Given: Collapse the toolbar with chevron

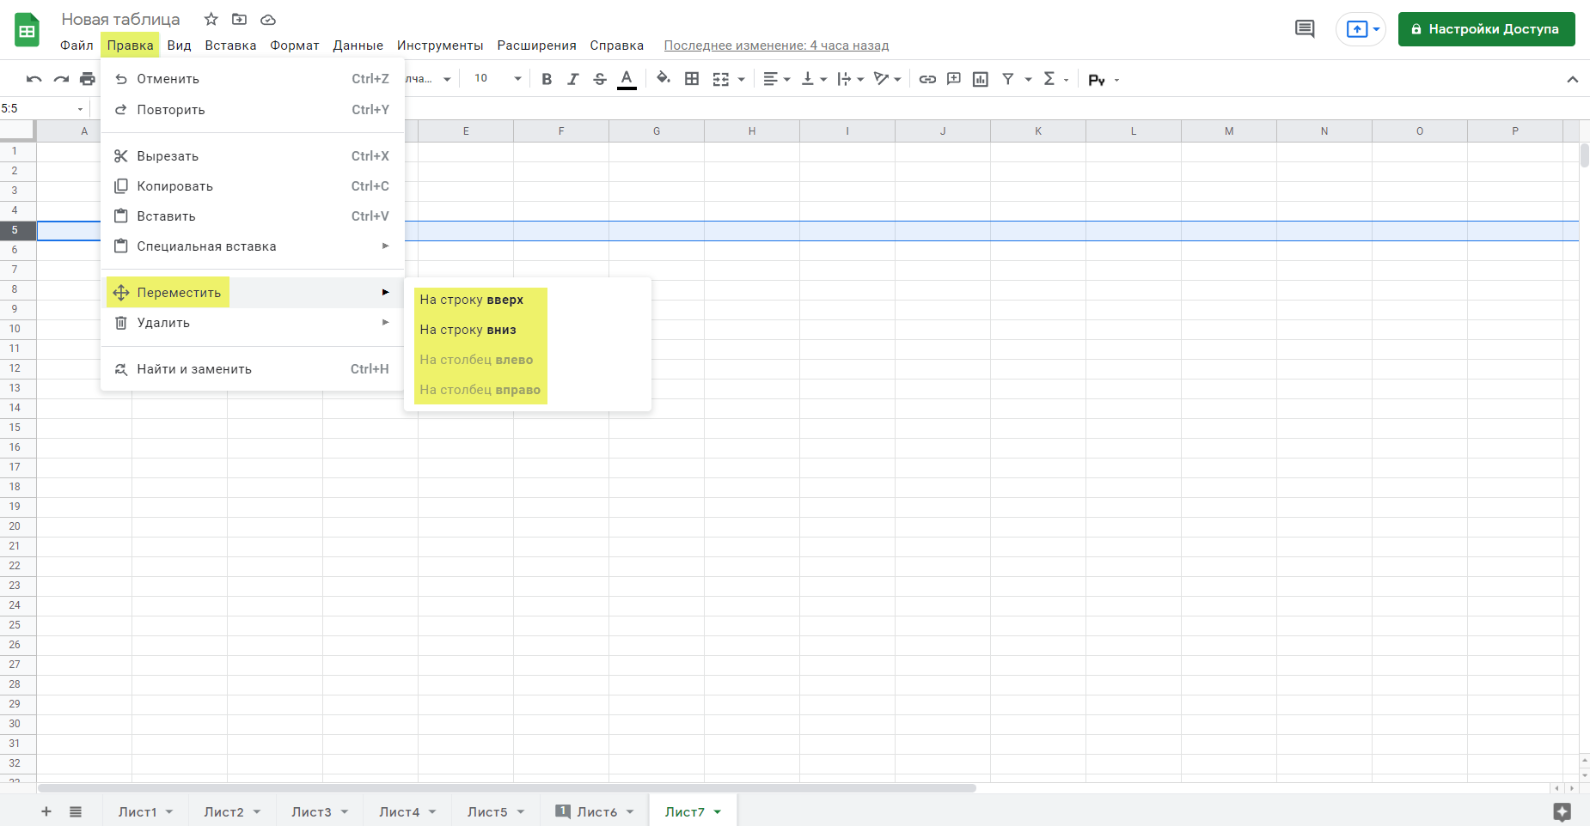Looking at the screenshot, I should pyautogui.click(x=1572, y=79).
